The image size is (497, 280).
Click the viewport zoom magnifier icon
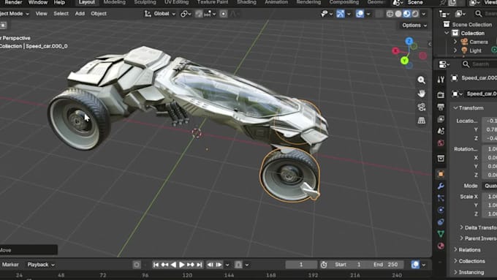click(x=421, y=80)
